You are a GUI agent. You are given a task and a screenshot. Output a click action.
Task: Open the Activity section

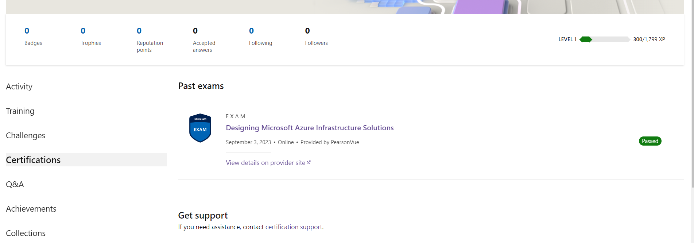point(19,86)
